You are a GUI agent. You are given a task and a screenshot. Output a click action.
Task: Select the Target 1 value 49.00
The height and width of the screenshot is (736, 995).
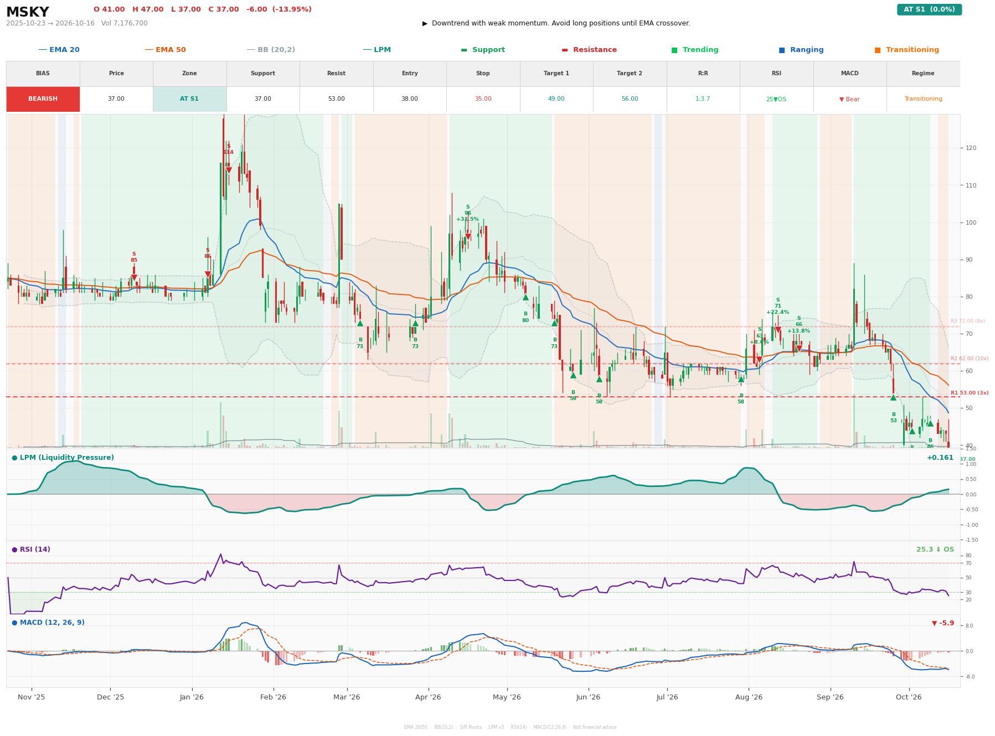coord(556,99)
